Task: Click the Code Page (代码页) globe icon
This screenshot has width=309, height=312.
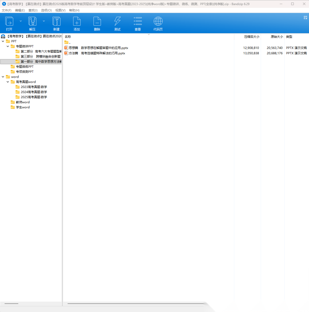Action: point(158,22)
